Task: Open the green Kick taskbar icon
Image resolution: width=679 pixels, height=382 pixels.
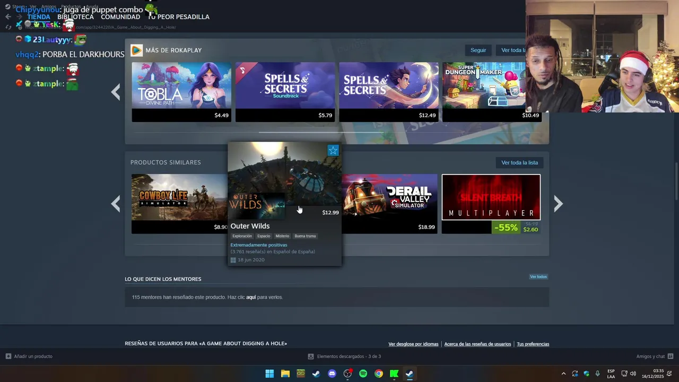Action: coord(394,374)
